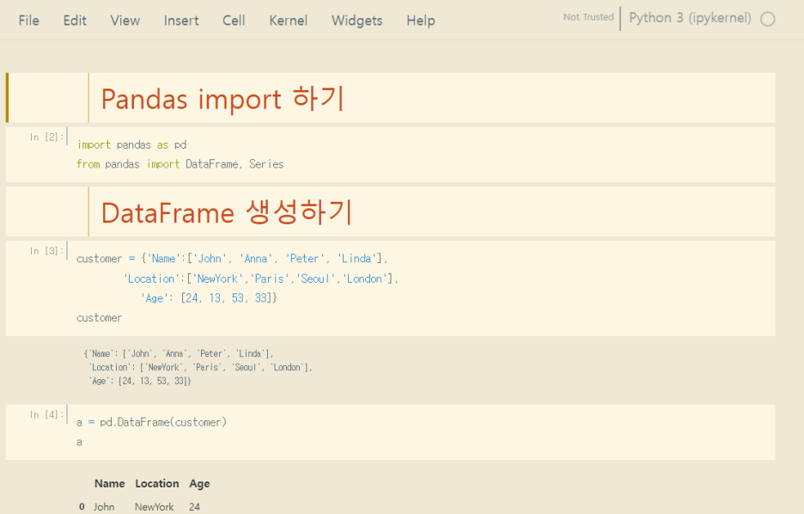804x514 pixels.
Task: Click the 'customer = {'Name'...' code line
Action: point(232,259)
